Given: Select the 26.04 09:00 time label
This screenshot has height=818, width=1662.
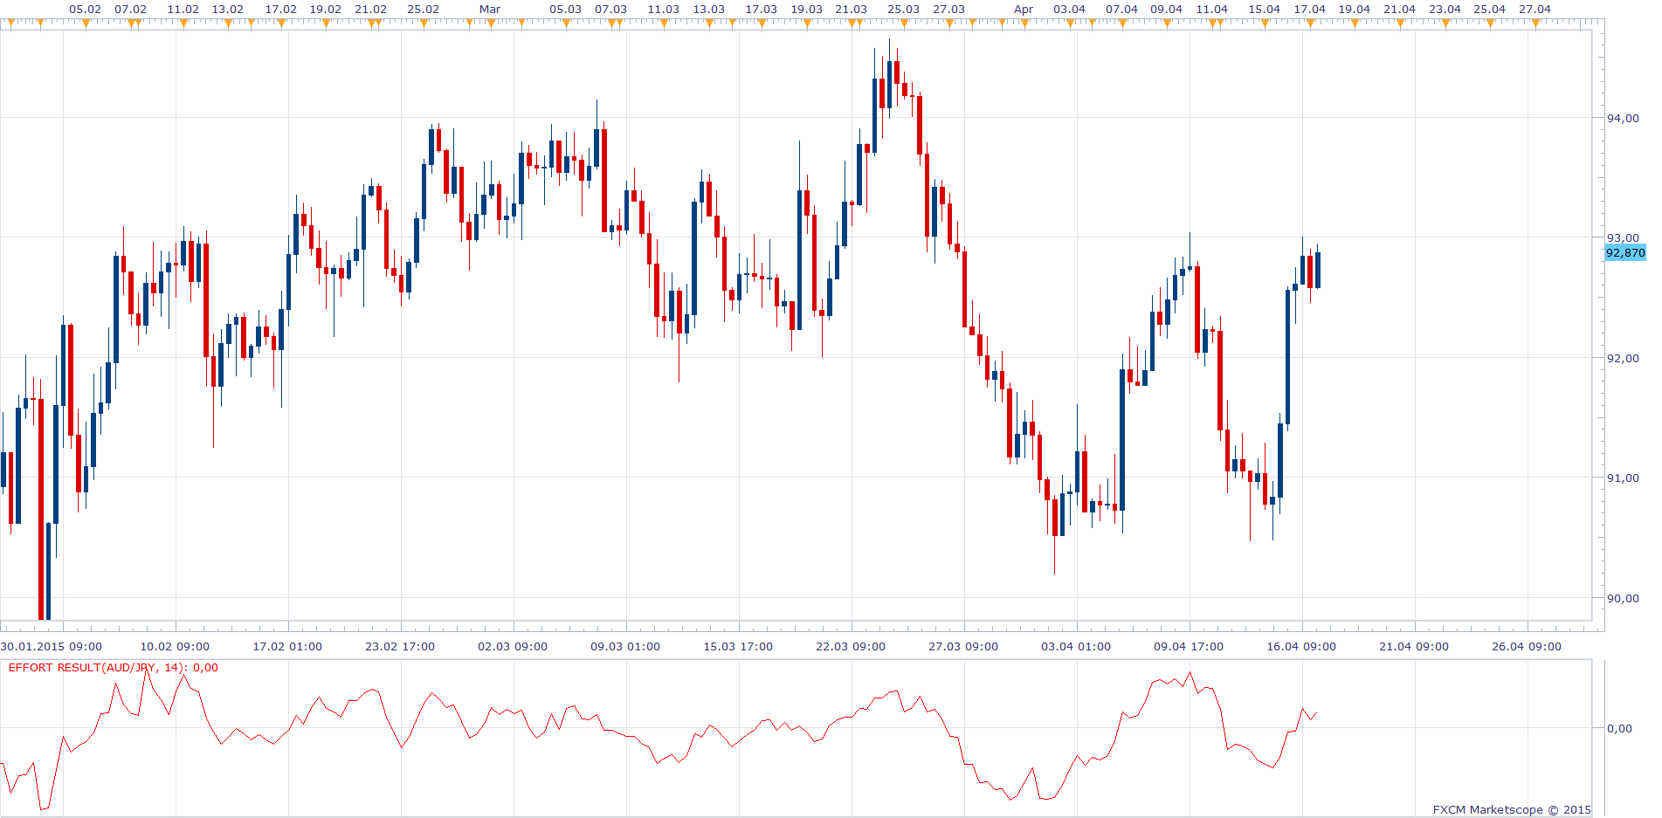Looking at the screenshot, I should [1527, 647].
